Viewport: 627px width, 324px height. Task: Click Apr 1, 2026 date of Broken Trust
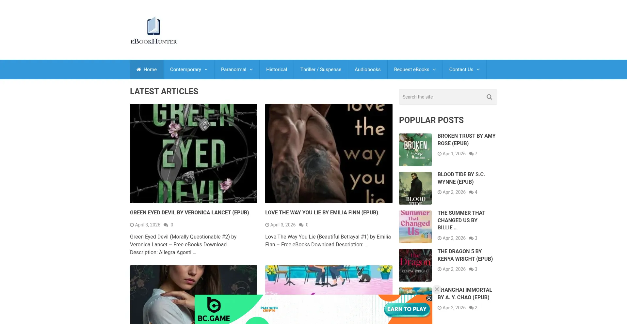pyautogui.click(x=454, y=154)
